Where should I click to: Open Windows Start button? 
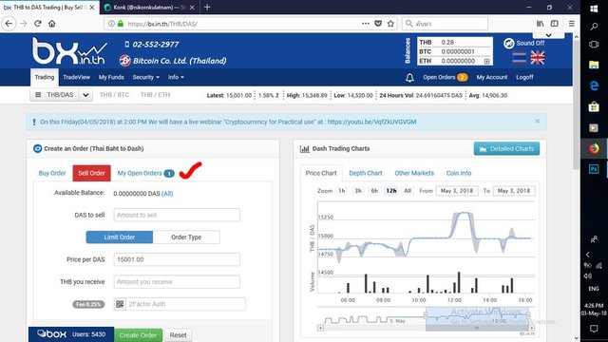pyautogui.click(x=594, y=9)
